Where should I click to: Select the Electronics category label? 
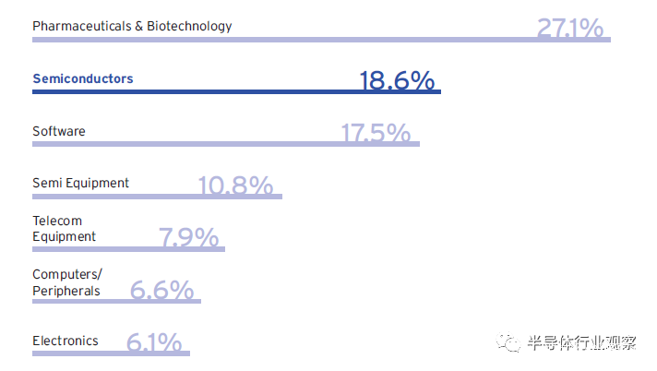click(x=65, y=341)
